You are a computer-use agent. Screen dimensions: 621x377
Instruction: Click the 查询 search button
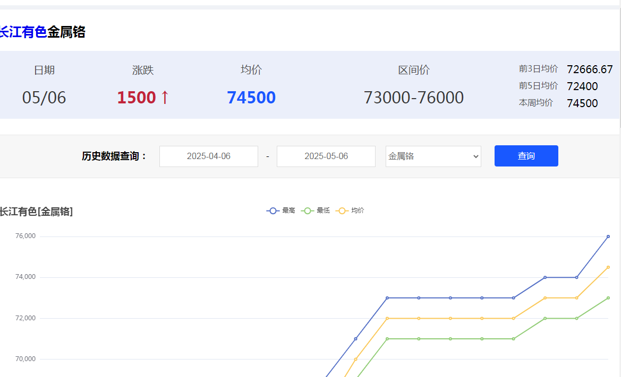tap(526, 156)
